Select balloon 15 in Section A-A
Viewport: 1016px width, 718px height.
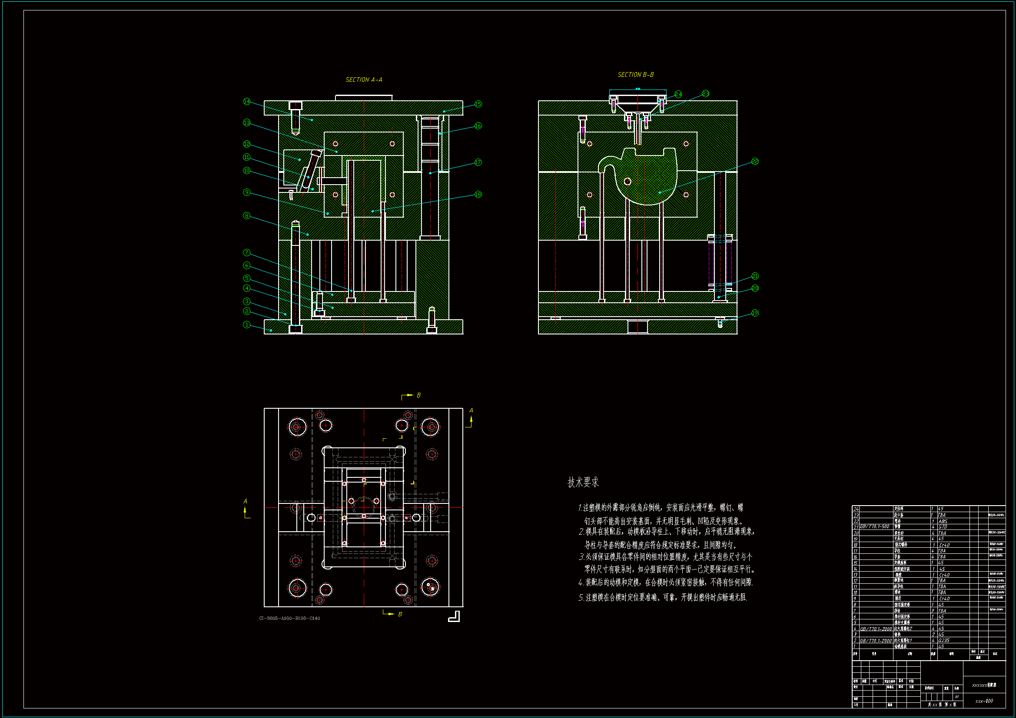tap(478, 104)
